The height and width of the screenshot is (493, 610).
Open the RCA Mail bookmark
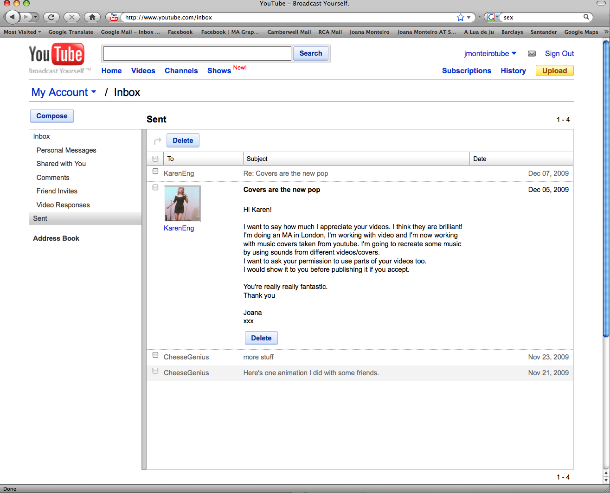(x=330, y=32)
